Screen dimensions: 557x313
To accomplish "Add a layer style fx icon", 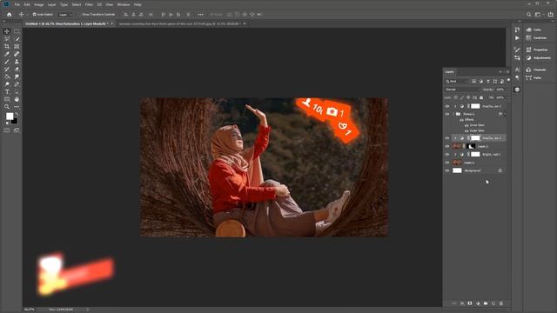I will 462,303.
